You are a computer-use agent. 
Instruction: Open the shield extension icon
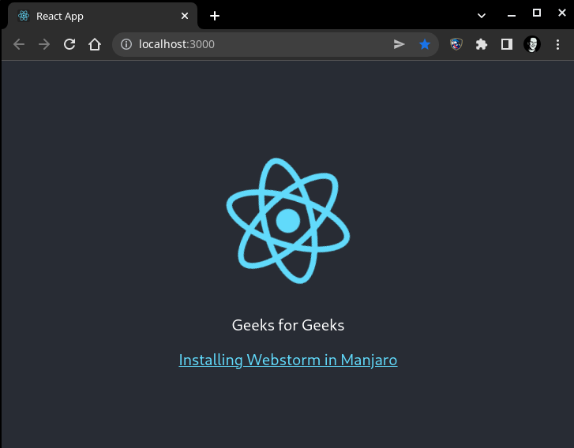(x=456, y=44)
